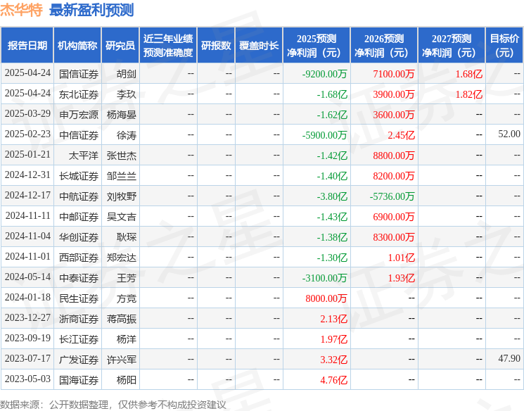The image size is (524, 411).
Task: Click the 研报数 column header
Action: (216, 46)
